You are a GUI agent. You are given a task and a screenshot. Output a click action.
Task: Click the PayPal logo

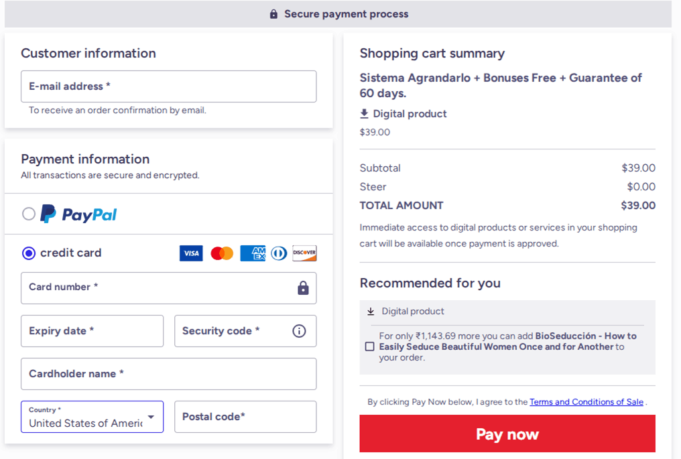click(78, 214)
